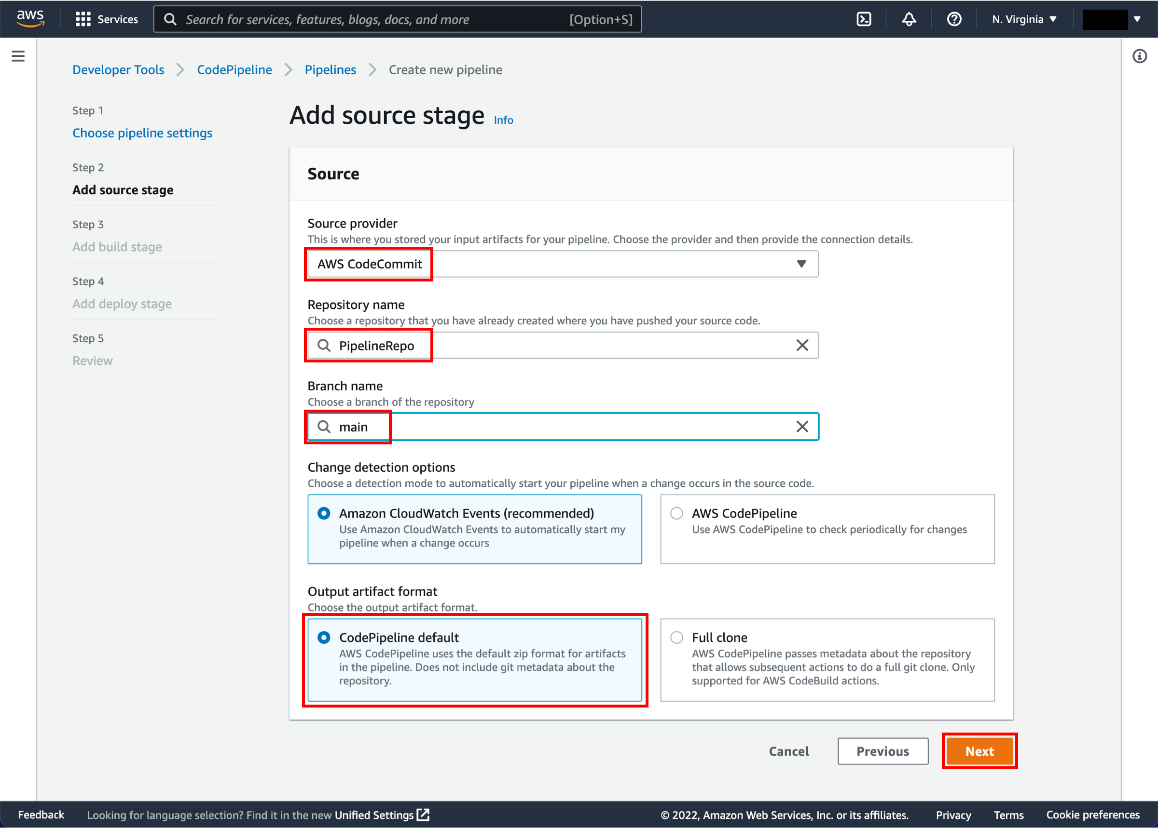Open the info panel icon at right

(x=1139, y=56)
